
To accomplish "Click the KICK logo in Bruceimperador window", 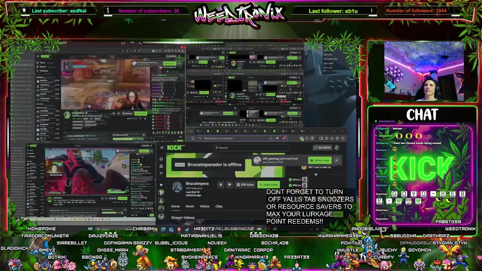I will pos(175,148).
